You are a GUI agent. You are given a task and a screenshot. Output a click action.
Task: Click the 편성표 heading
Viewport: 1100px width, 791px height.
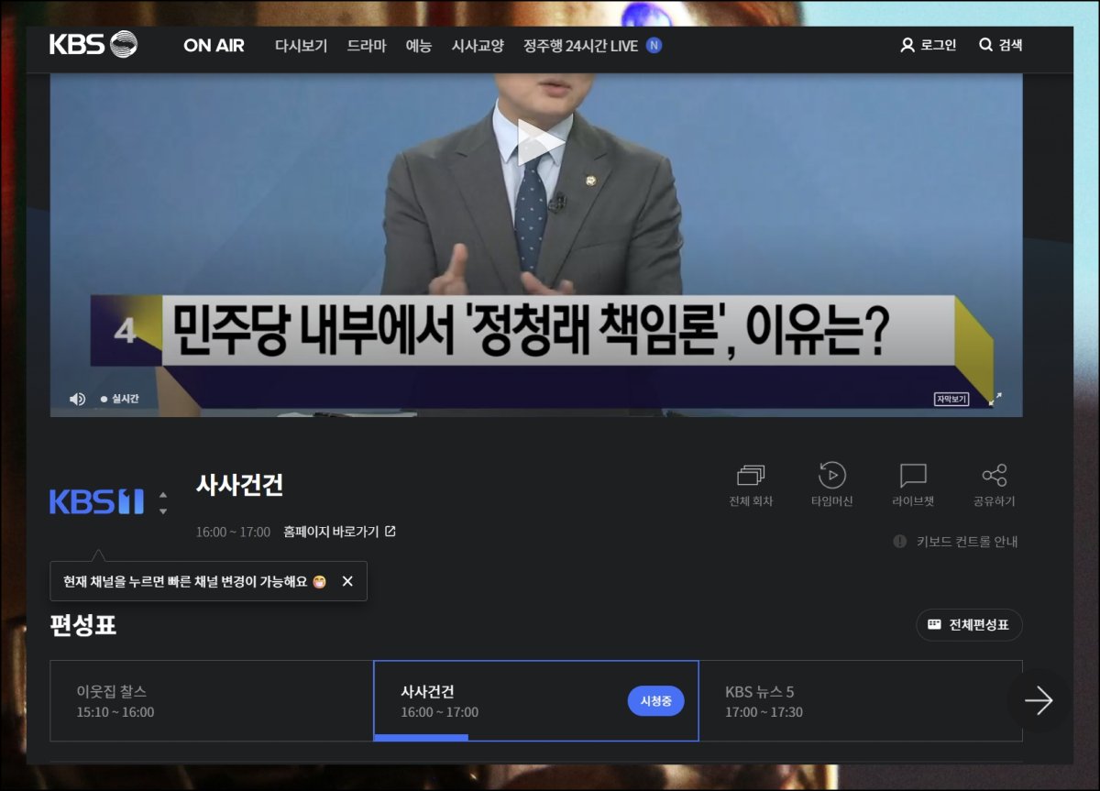click(82, 626)
